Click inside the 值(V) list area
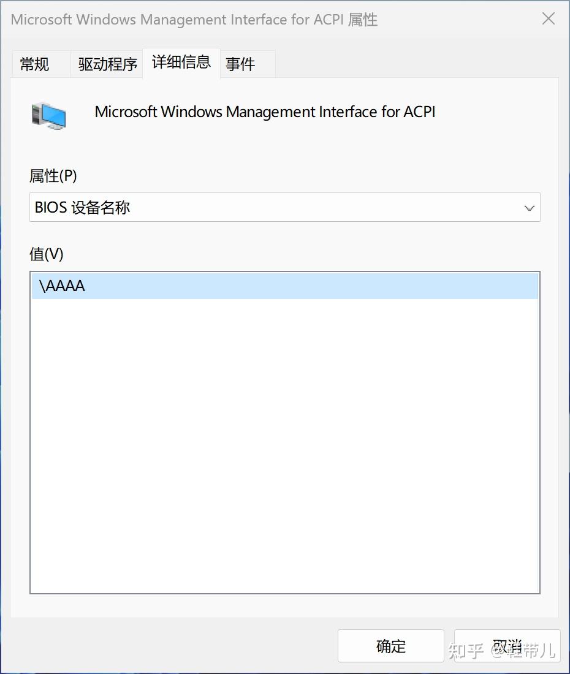 click(x=285, y=429)
